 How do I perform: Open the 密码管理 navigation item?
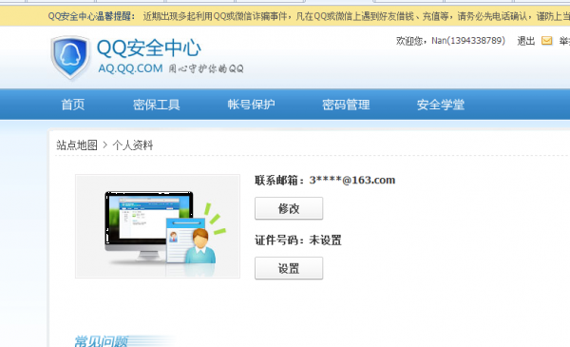click(346, 105)
